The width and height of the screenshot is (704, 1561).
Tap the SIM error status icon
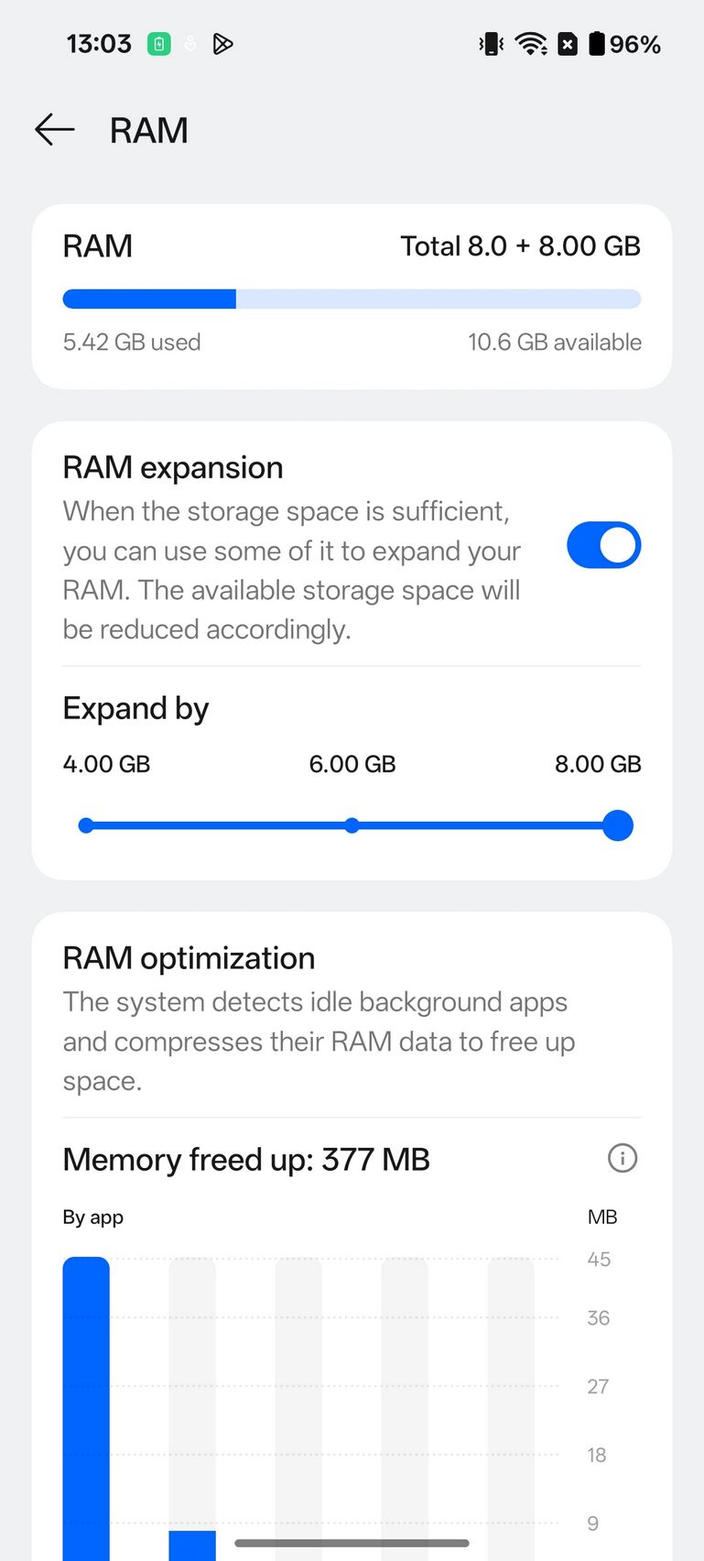point(568,44)
